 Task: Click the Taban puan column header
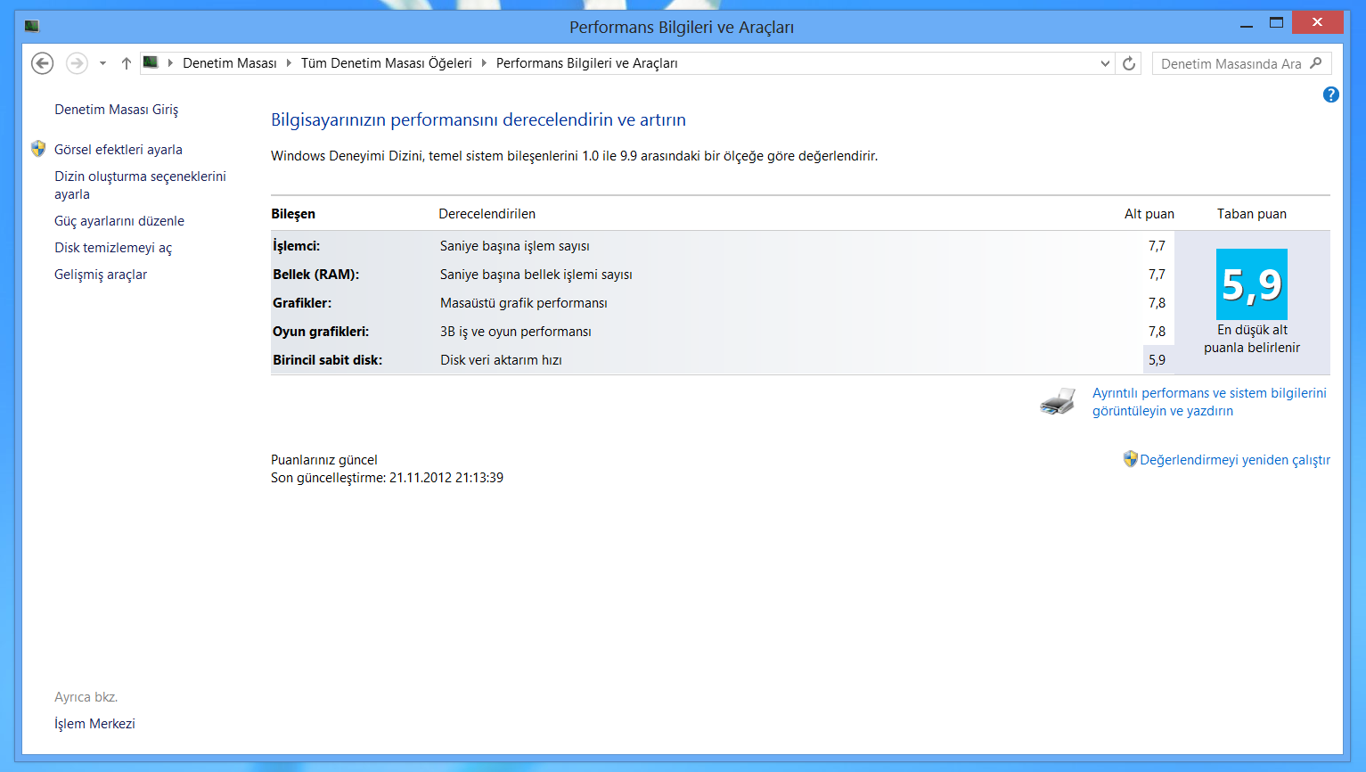tap(1252, 214)
